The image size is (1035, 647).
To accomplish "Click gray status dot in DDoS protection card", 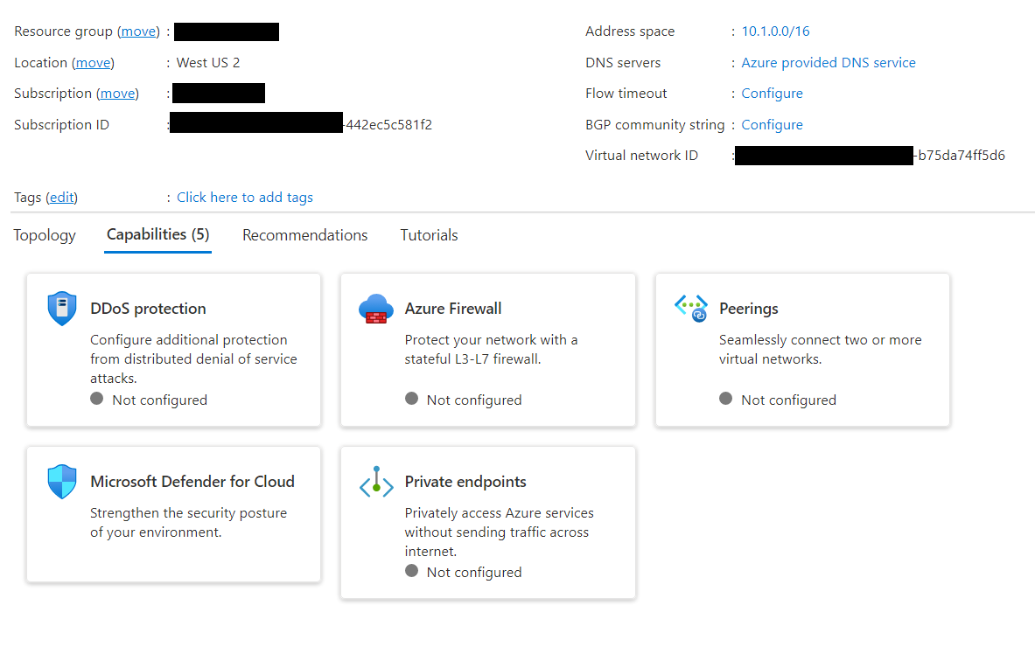I will pos(97,399).
